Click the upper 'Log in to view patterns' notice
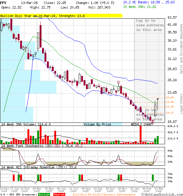 pyautogui.click(x=150, y=25)
